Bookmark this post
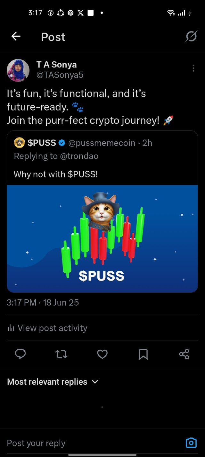This screenshot has width=205, height=457. click(143, 354)
